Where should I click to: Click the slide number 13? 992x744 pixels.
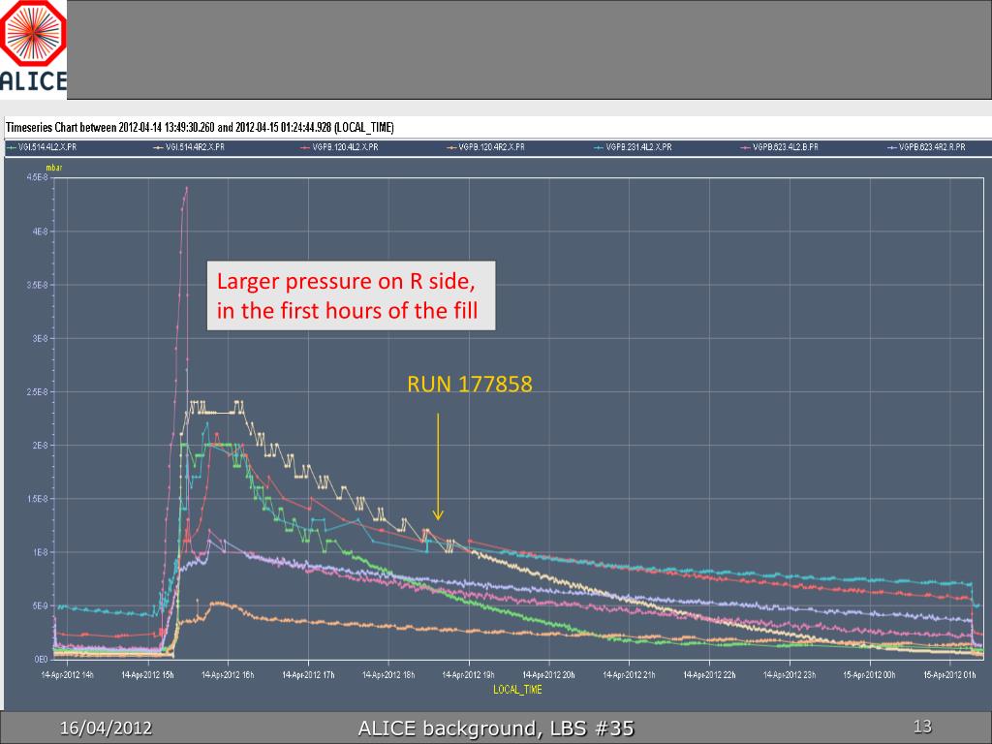pyautogui.click(x=922, y=726)
